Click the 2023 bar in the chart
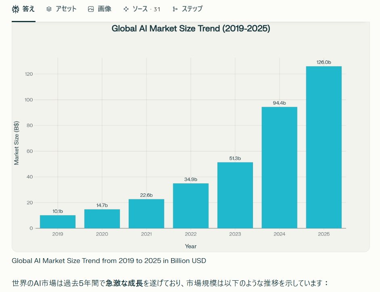 pyautogui.click(x=235, y=195)
